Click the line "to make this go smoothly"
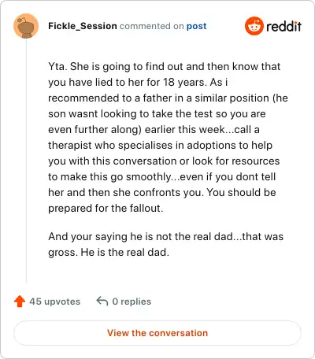Viewport: 315px width, 359px height. pos(161,176)
